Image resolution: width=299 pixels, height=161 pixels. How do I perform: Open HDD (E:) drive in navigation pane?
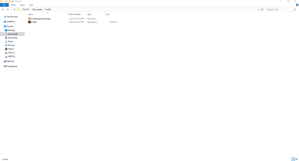pyautogui.click(x=12, y=57)
